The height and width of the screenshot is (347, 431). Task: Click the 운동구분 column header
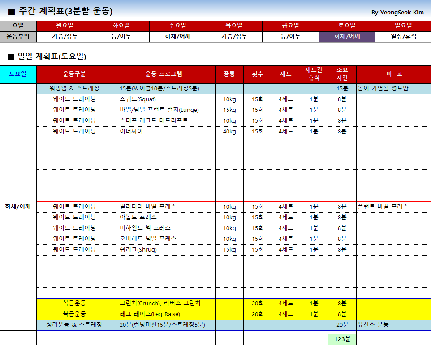coord(74,74)
